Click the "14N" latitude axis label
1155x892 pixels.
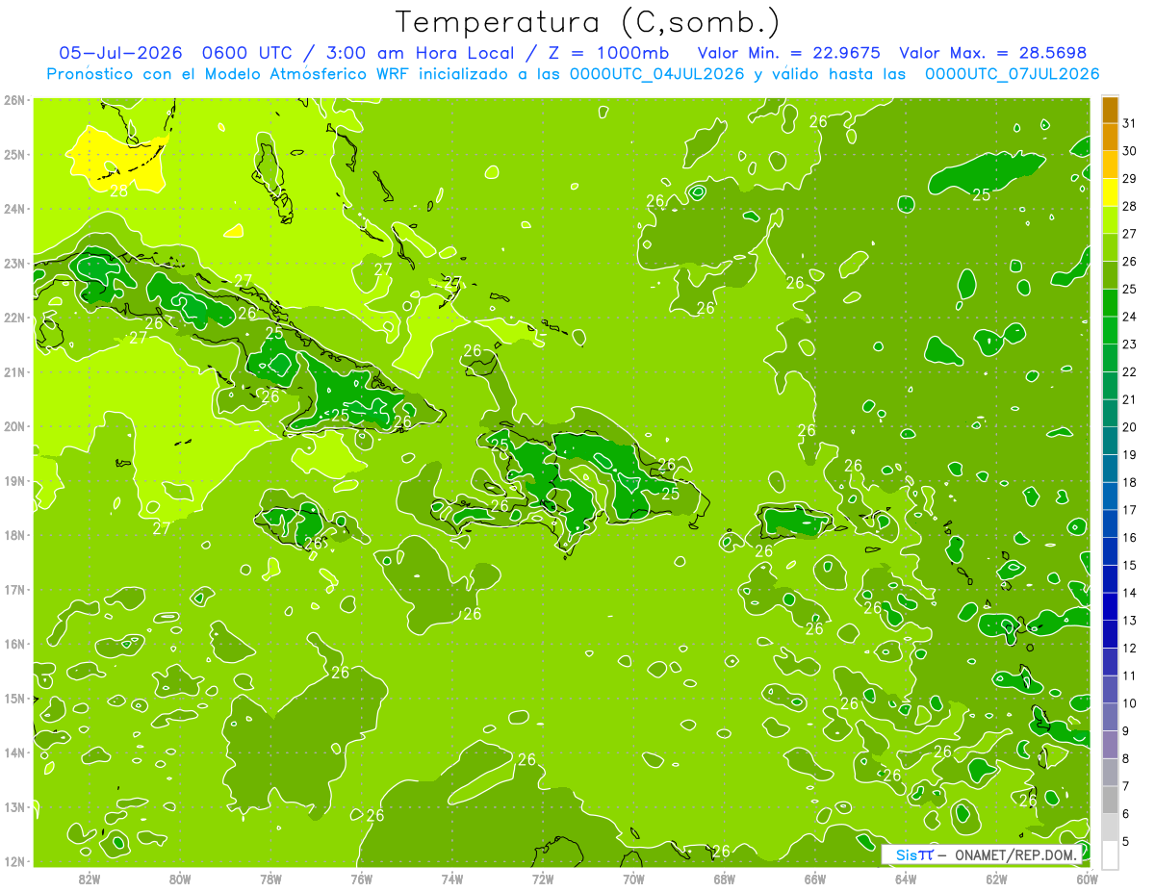click(x=14, y=752)
